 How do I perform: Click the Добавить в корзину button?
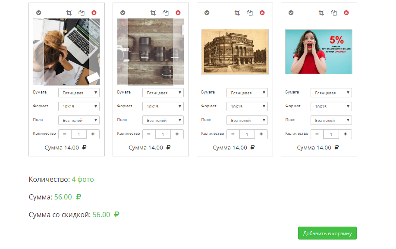[327, 233]
